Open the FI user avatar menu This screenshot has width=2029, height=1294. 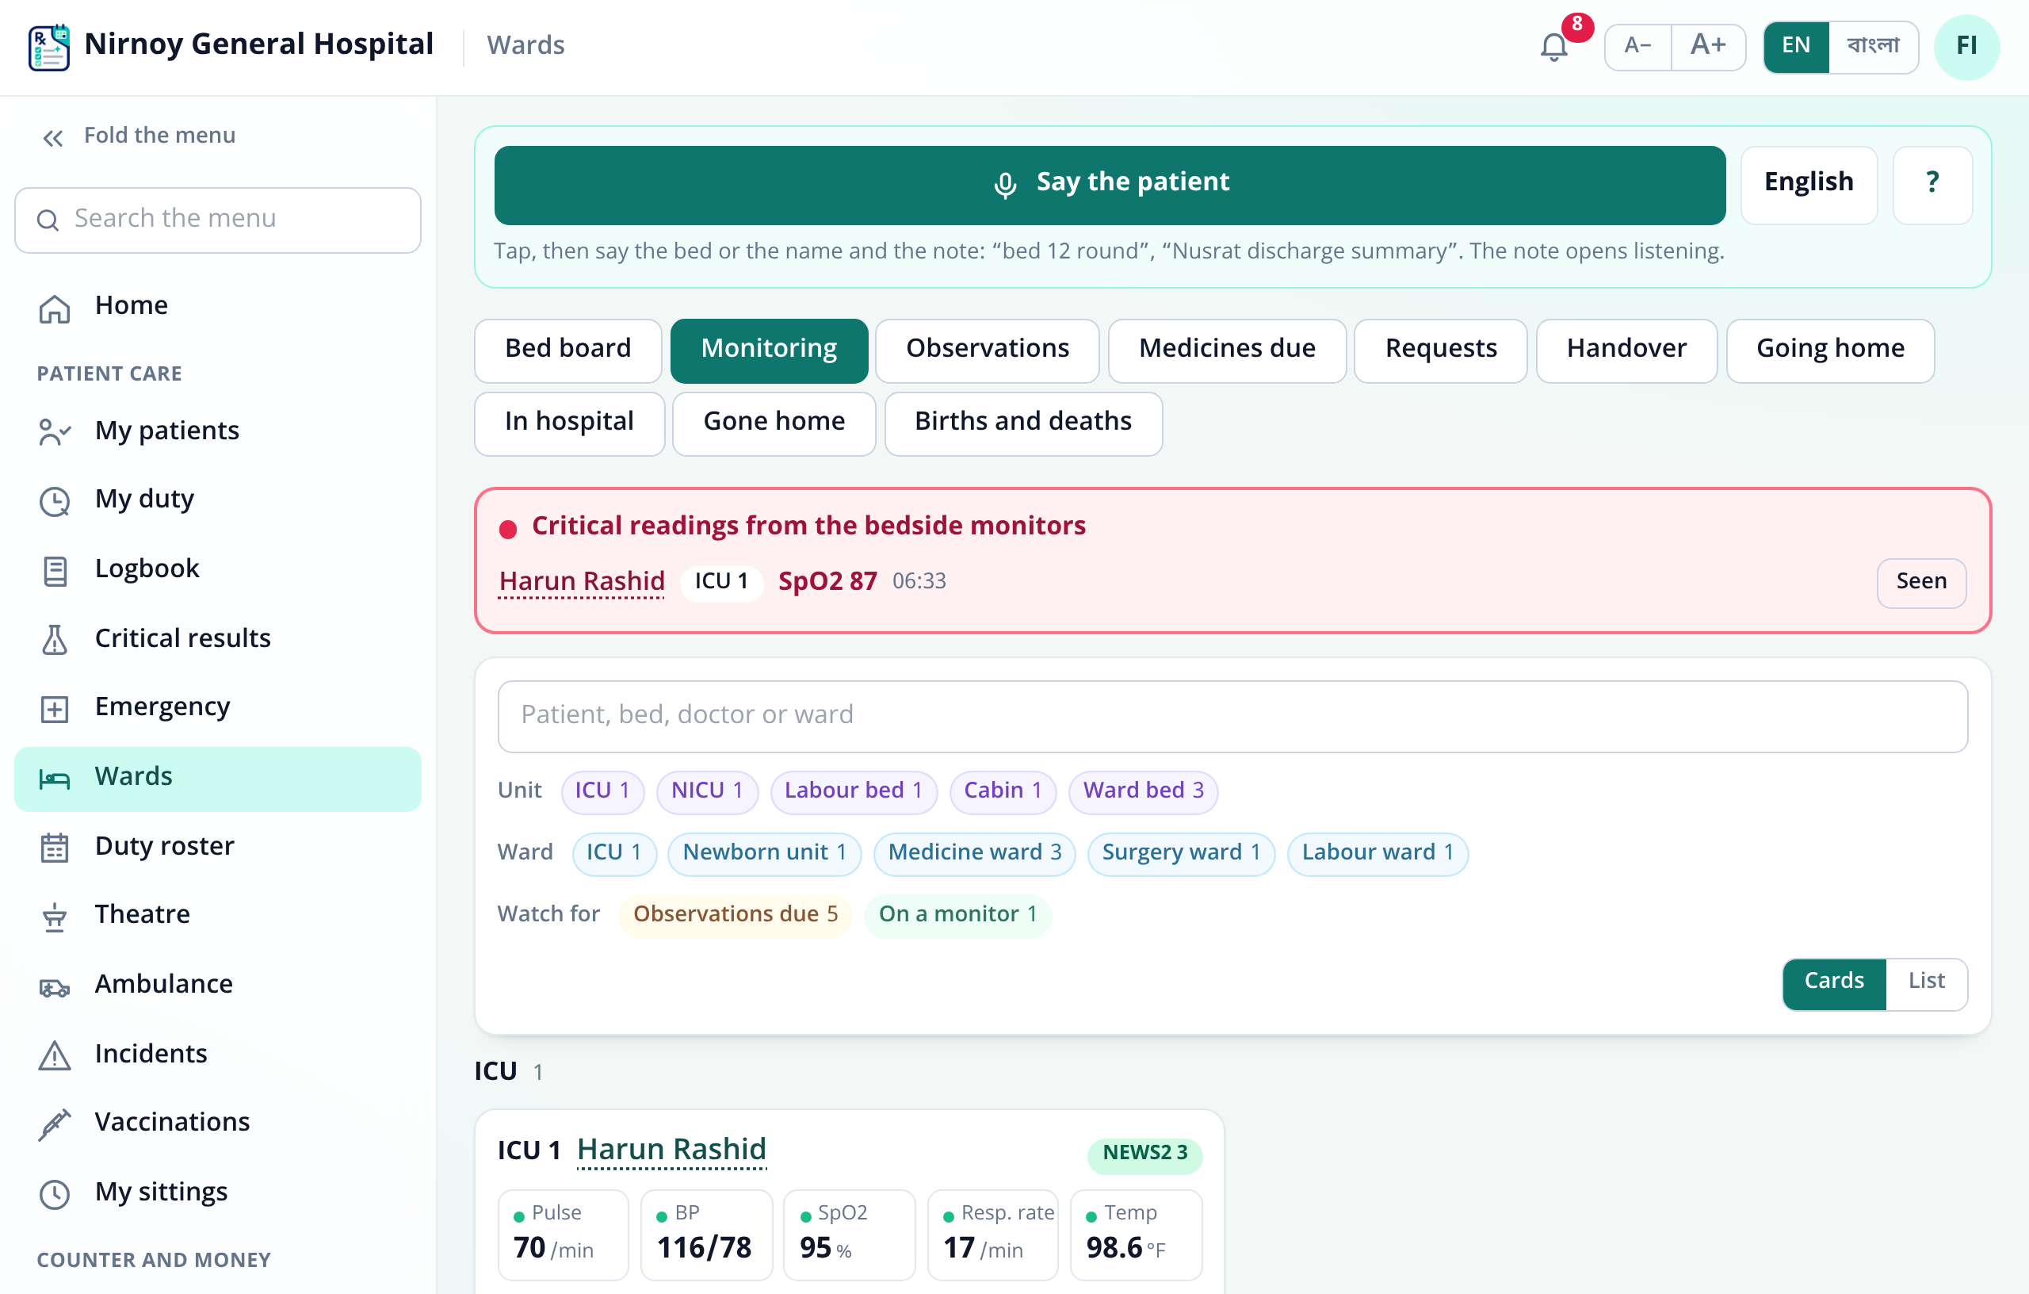pos(1966,45)
